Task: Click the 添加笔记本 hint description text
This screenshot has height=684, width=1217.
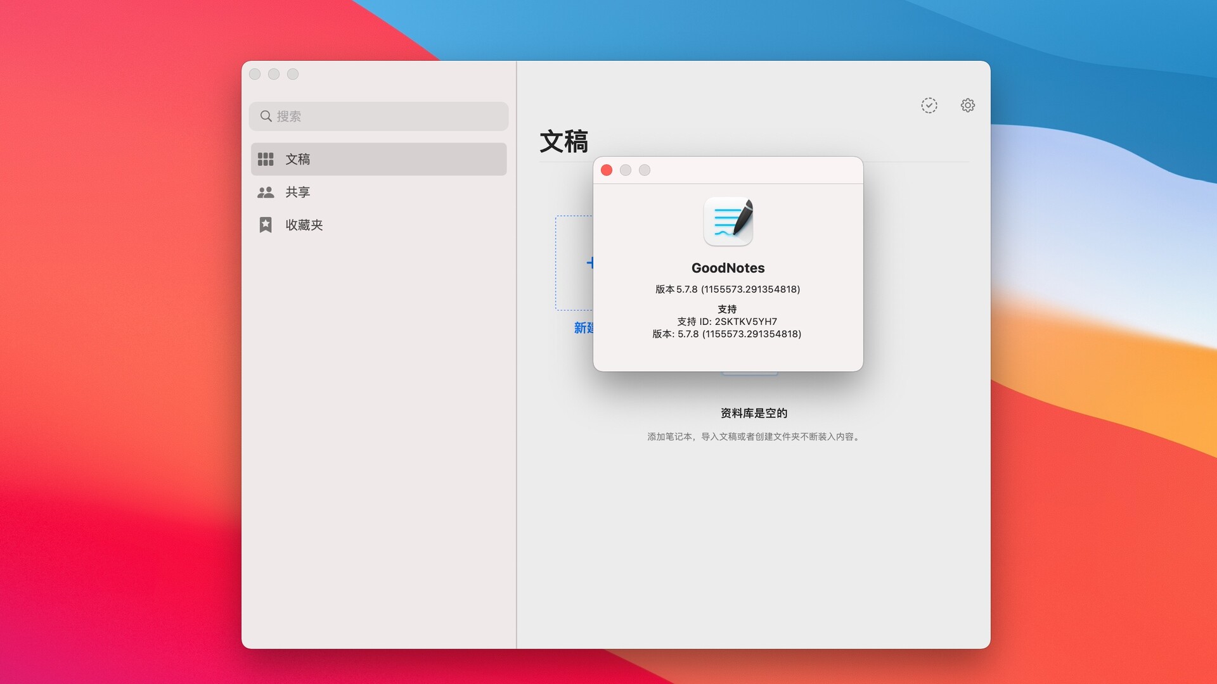Action: (x=754, y=436)
